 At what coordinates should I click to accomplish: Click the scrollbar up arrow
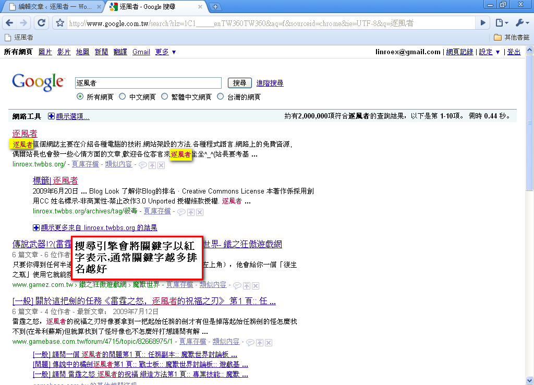pos(530,50)
